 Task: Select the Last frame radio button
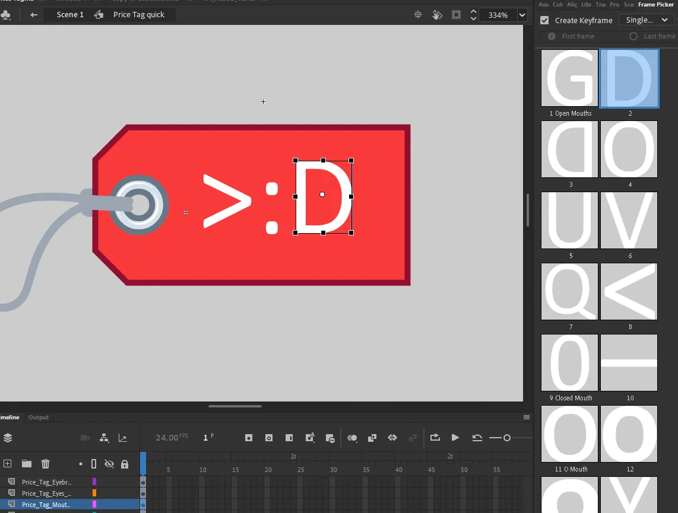click(633, 36)
